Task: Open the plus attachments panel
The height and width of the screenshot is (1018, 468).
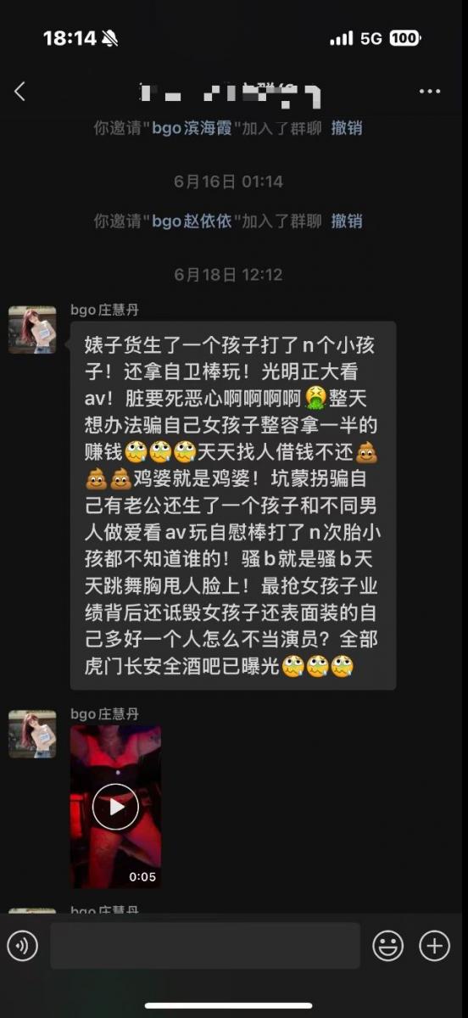Action: [x=435, y=946]
